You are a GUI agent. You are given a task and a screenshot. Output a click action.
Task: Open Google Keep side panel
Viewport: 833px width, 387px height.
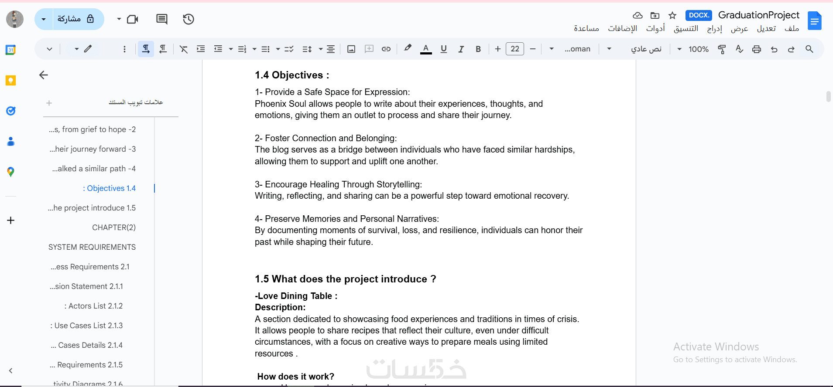click(10, 81)
